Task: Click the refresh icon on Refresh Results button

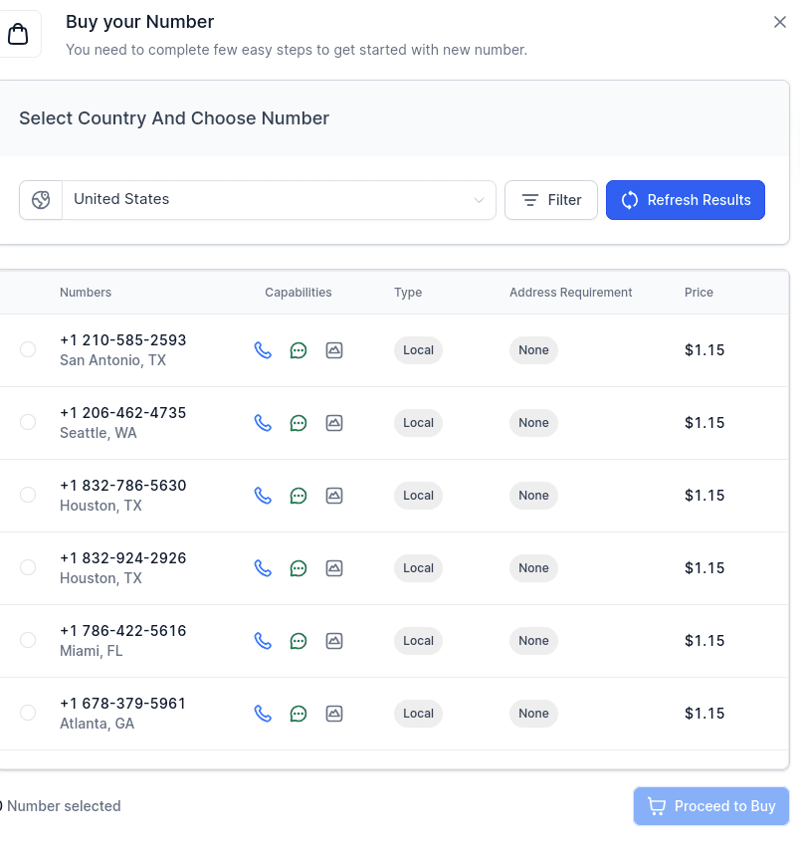Action: pos(630,200)
